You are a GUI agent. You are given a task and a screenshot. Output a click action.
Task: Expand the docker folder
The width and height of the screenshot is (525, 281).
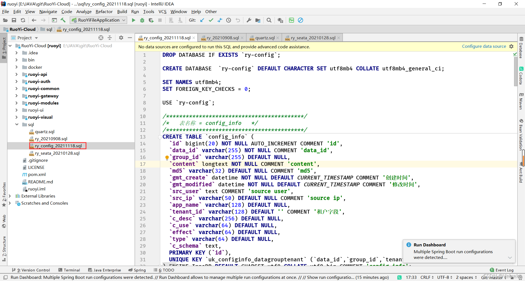16,67
